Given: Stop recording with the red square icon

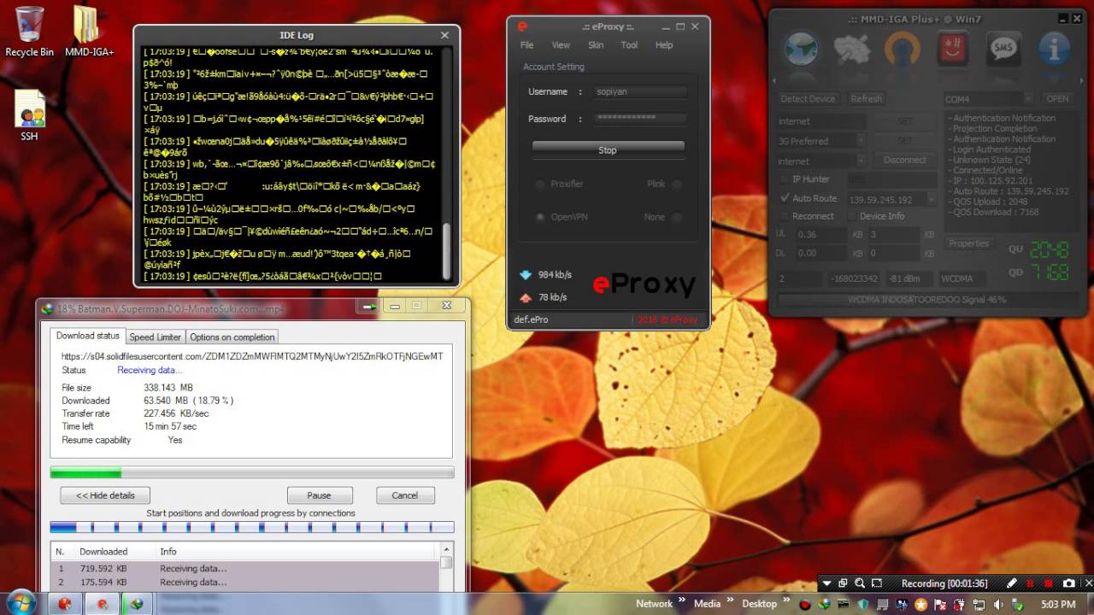Looking at the screenshot, I should coord(1049,583).
